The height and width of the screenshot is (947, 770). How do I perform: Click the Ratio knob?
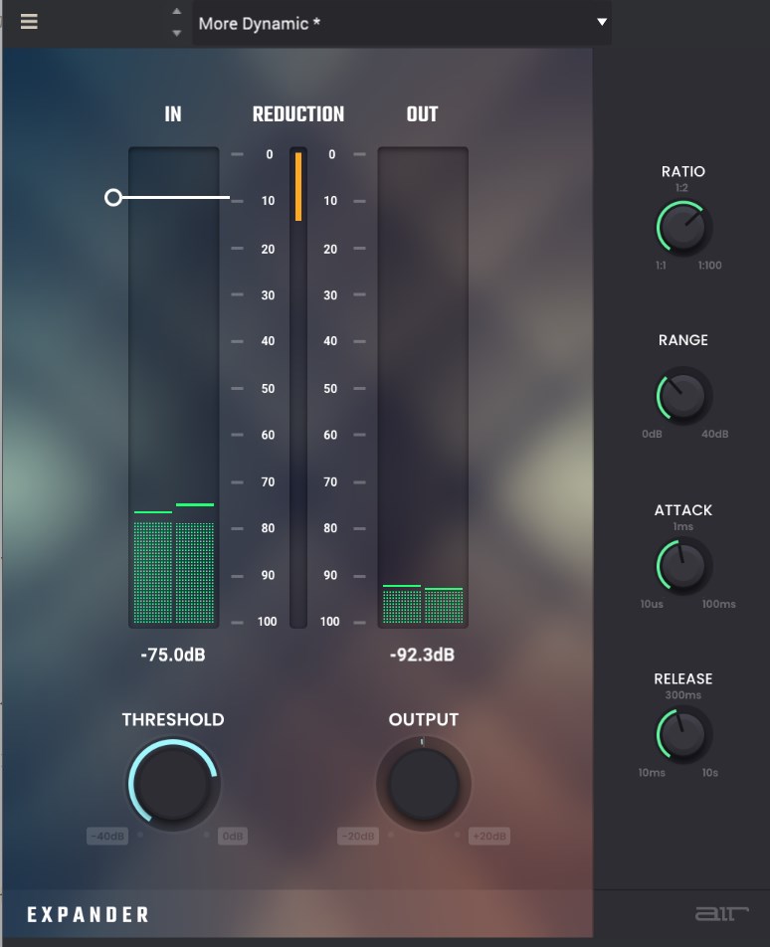point(683,228)
